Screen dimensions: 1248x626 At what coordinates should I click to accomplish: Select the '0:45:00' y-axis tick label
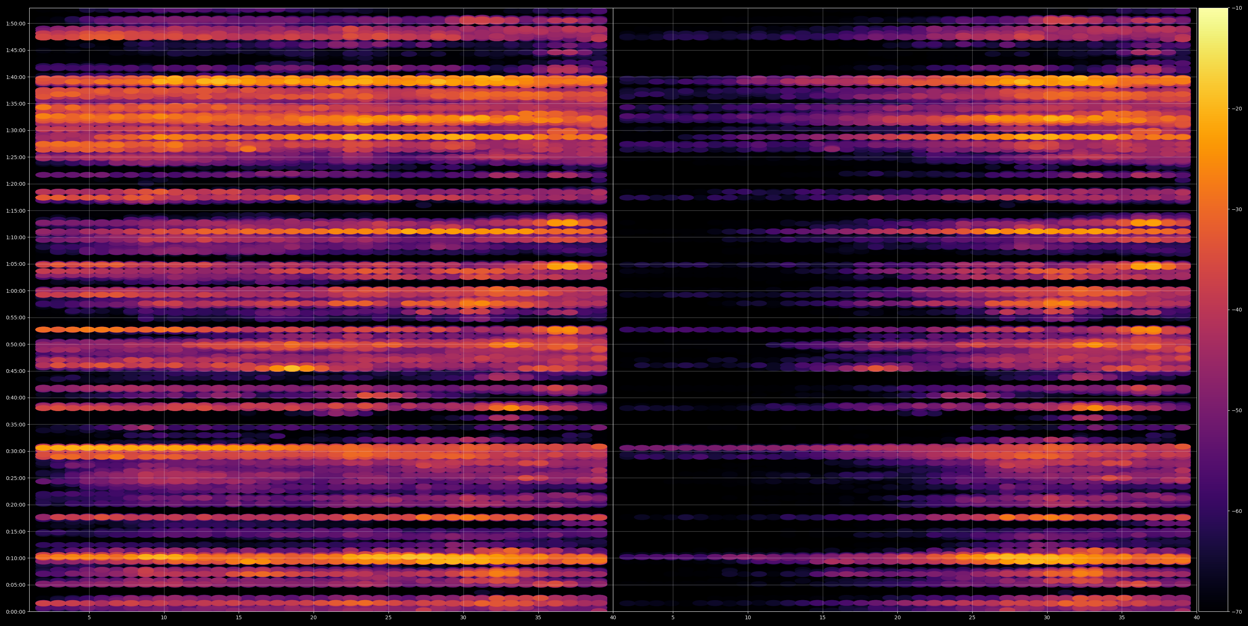click(x=16, y=371)
